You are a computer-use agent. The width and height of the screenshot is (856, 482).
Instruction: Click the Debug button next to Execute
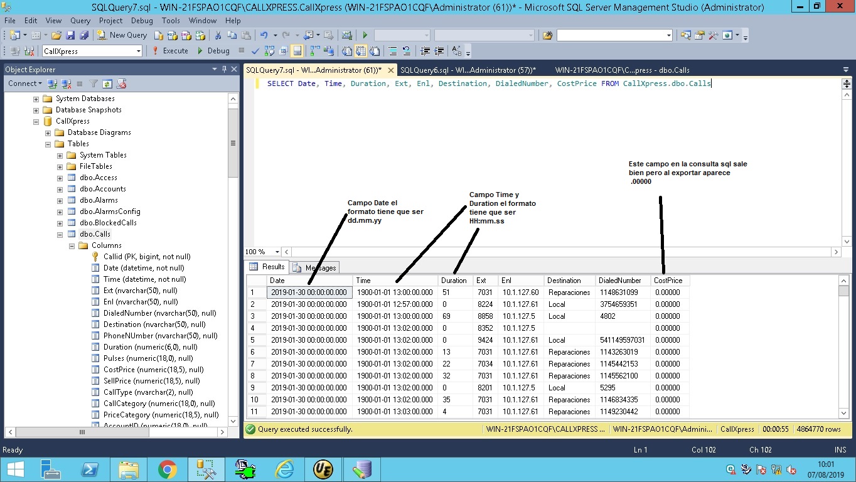[213, 51]
